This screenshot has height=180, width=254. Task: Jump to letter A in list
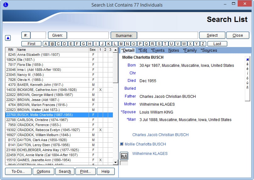46,44
